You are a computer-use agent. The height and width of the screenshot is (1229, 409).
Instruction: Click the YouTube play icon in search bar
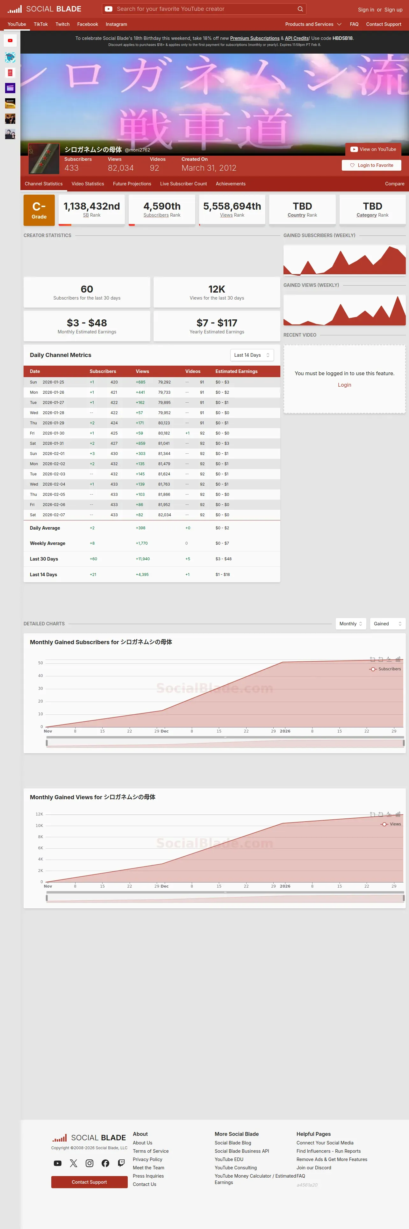[109, 9]
